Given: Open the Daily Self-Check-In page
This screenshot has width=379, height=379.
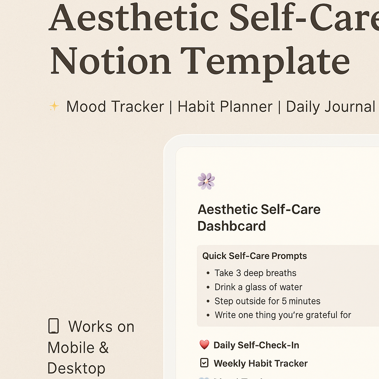Looking at the screenshot, I should pos(256,345).
